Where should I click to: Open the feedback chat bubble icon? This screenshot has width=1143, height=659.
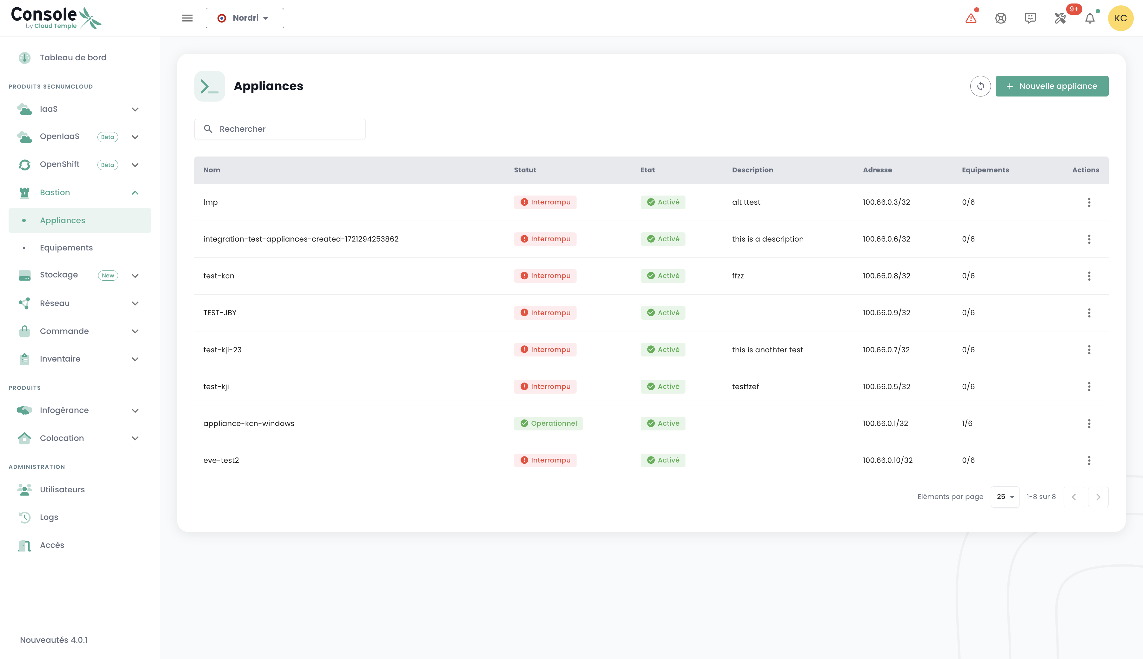tap(1030, 18)
